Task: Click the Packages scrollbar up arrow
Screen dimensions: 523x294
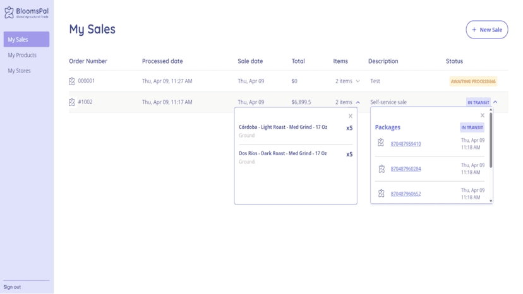Action: pos(491,110)
